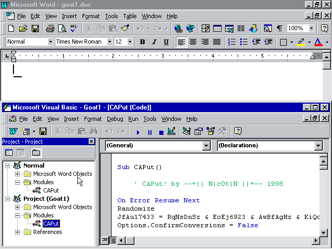Viewport: 332px width, 249px height.
Task: Collapse the Normal project tree node
Action: (x=7, y=165)
